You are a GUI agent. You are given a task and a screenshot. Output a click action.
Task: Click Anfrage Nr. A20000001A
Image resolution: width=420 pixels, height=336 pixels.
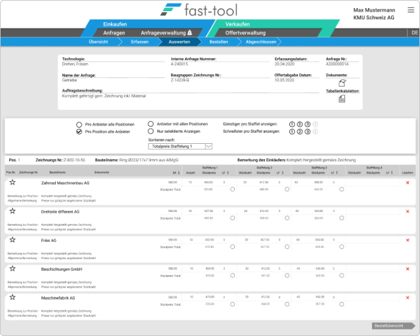tap(337, 64)
